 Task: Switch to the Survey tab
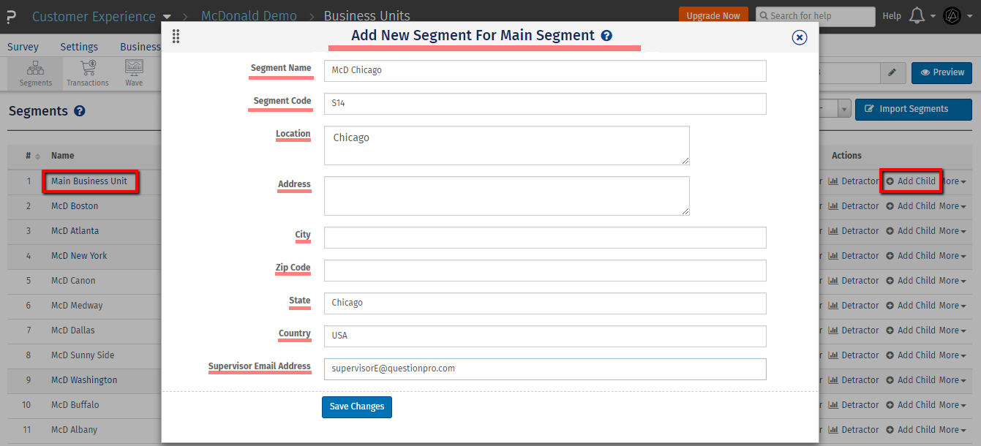click(23, 46)
